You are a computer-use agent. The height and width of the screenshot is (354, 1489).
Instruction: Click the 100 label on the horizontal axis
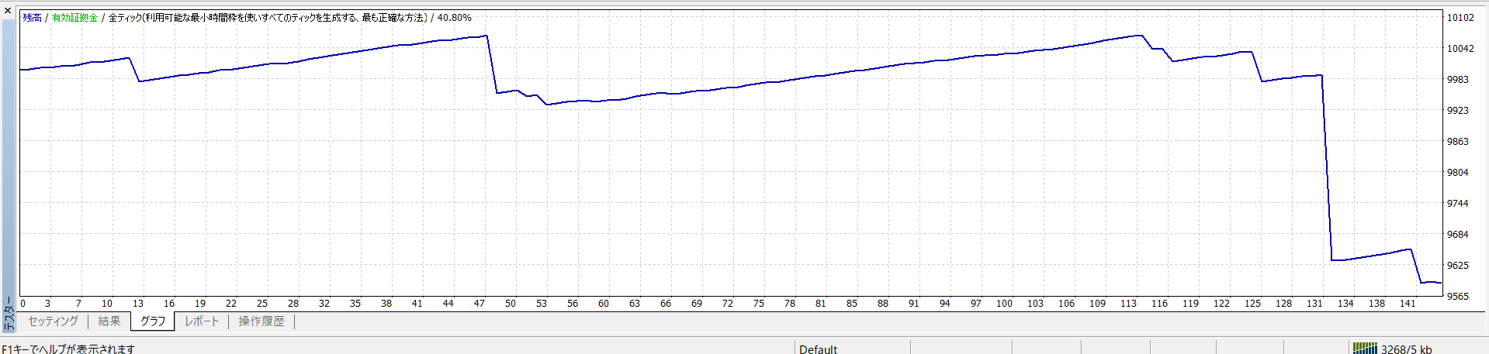click(1004, 304)
